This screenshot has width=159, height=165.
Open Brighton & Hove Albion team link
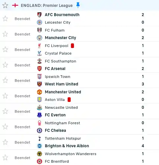point(67,146)
